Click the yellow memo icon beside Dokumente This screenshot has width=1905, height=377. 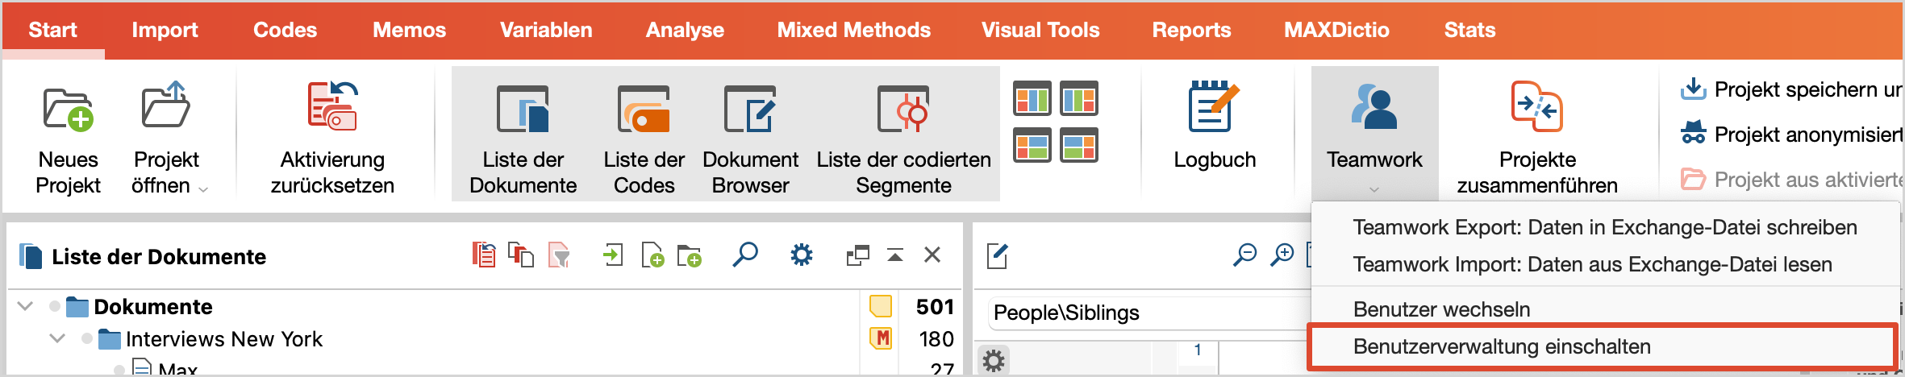[x=881, y=306]
